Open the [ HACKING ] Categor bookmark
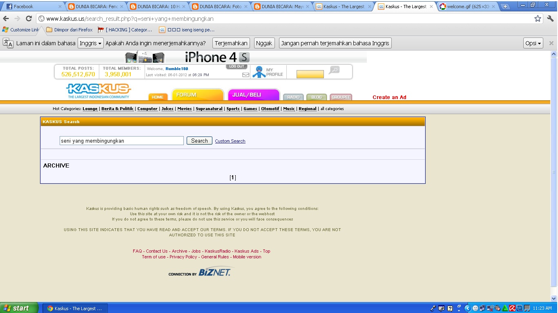Screen dimensions: 558x313 click(125, 30)
